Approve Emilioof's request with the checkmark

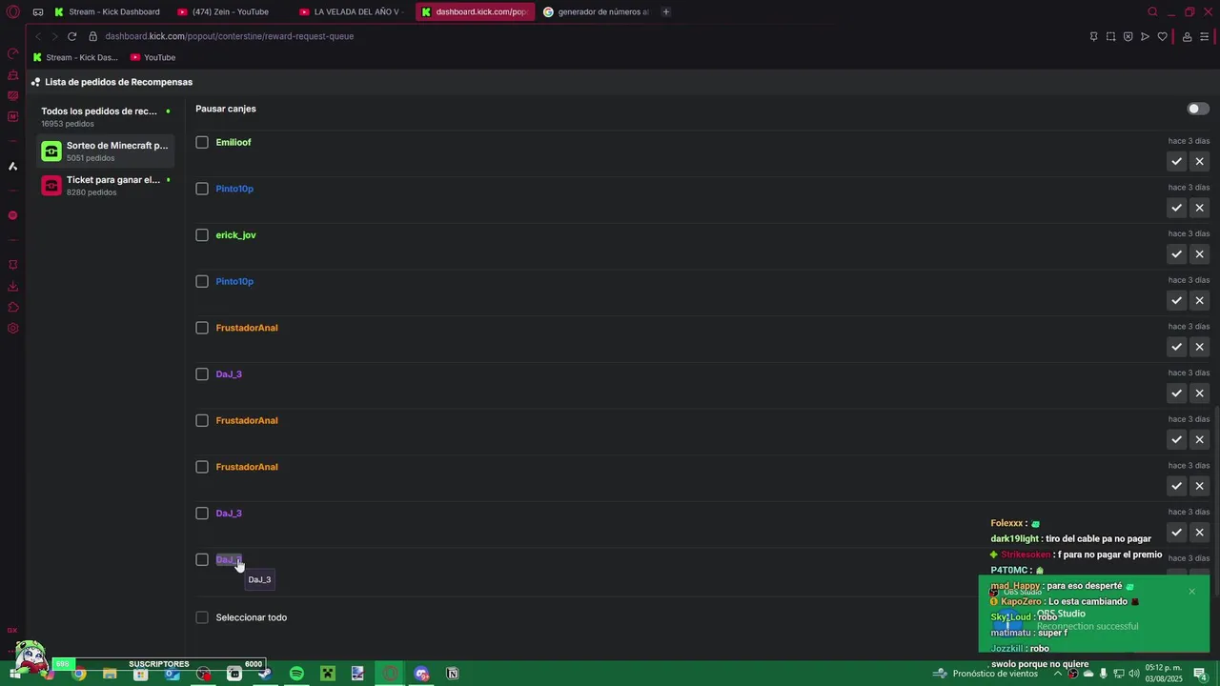click(x=1176, y=161)
